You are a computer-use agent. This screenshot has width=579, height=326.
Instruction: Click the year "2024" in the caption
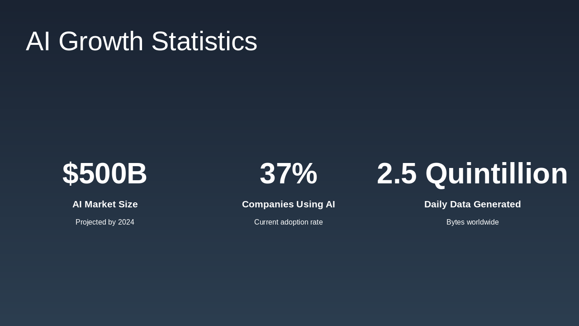(x=126, y=222)
